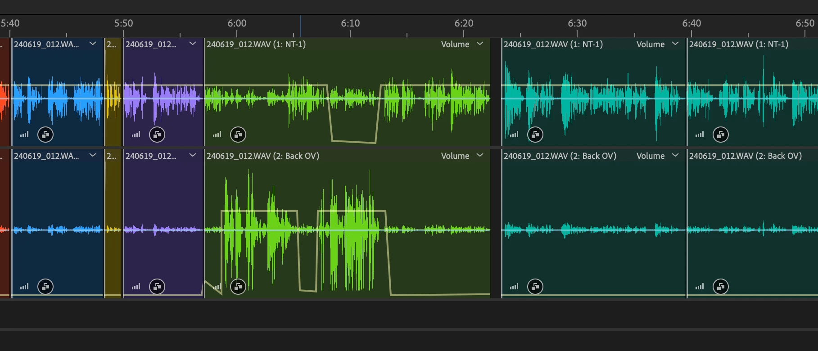Click the teal 240619_012.WAV (2: Back OV) title starting near 6:23
This screenshot has height=351, width=818.
[560, 156]
